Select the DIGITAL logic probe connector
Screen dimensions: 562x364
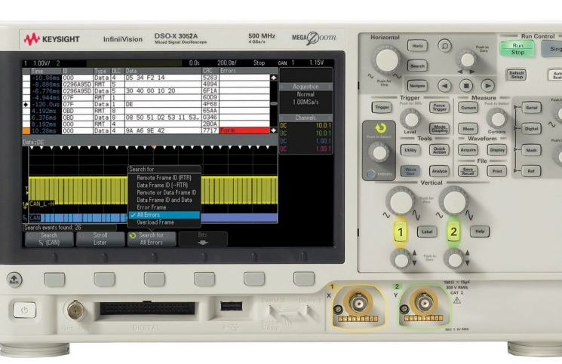[x=147, y=308]
